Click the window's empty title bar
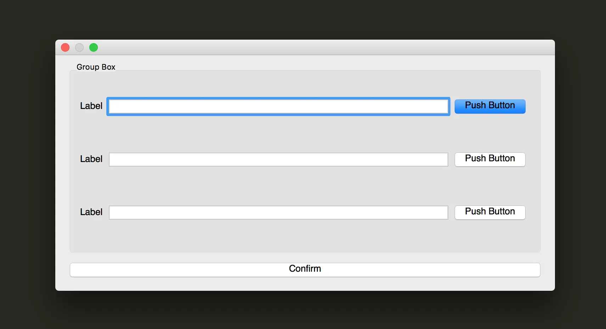606x329 pixels. pyautogui.click(x=305, y=47)
